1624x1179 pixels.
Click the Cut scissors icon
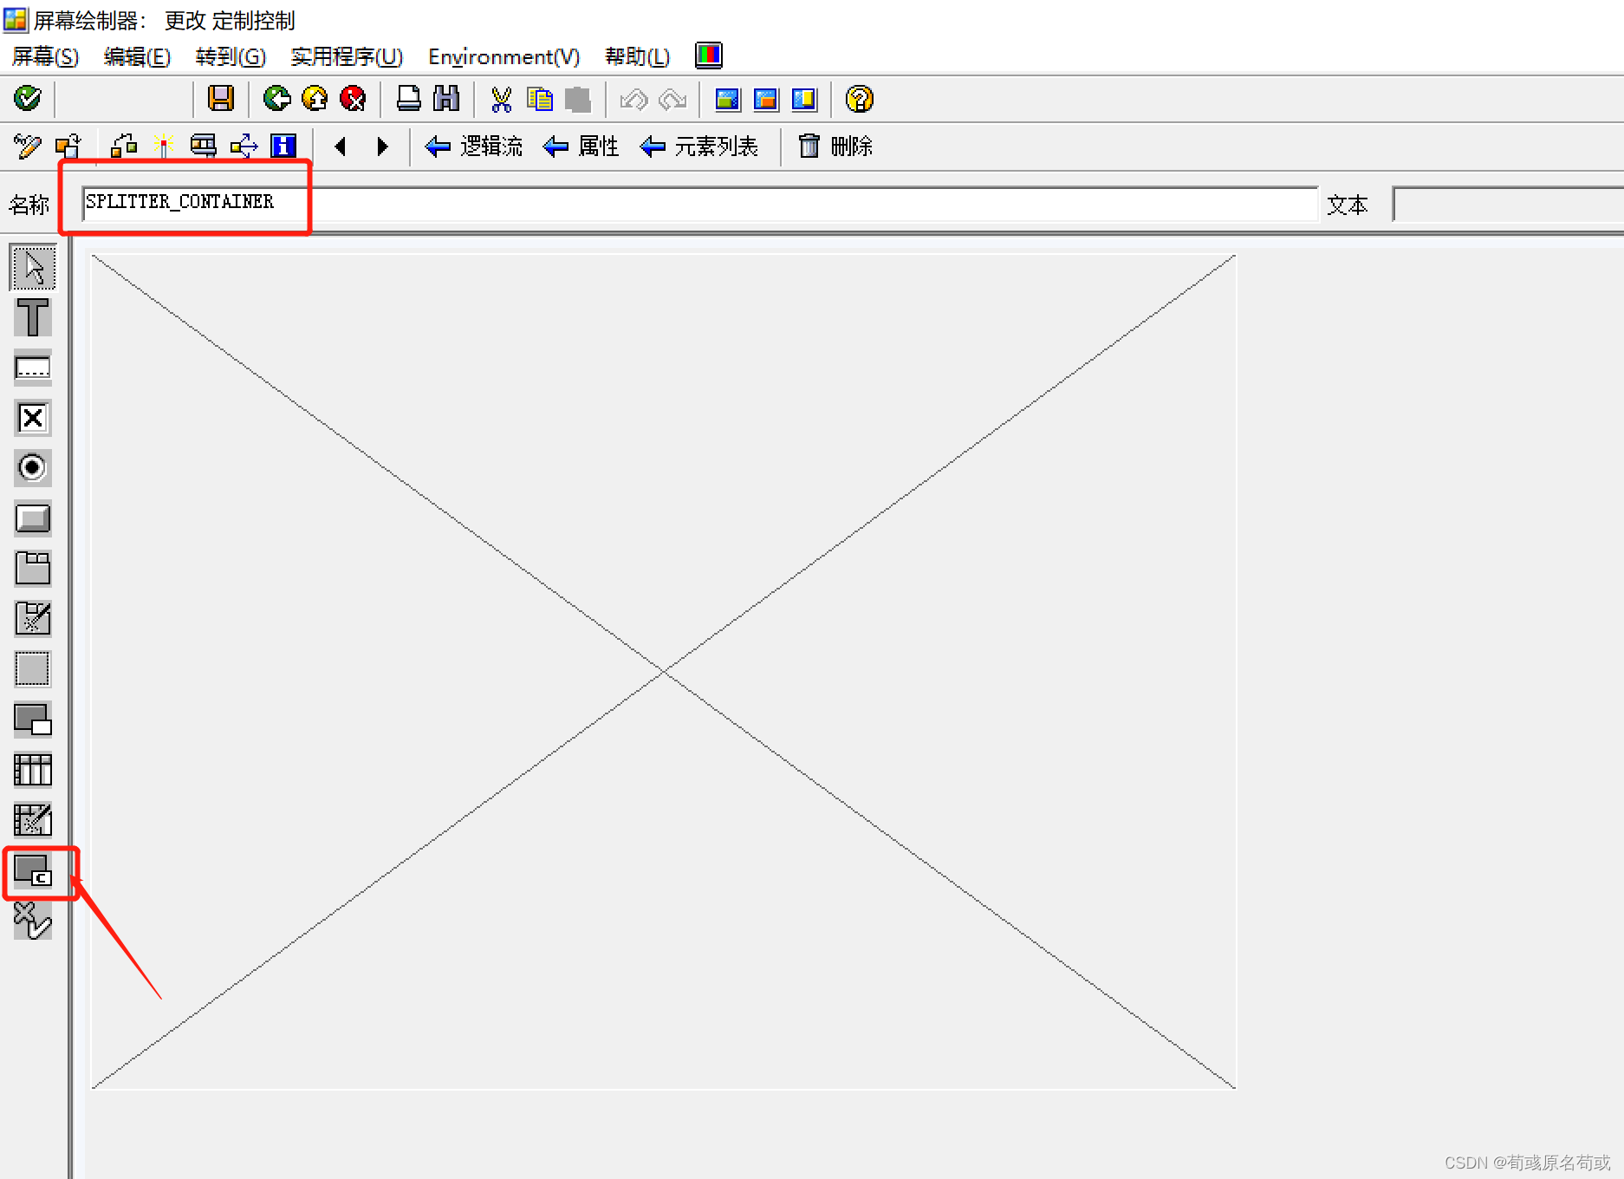click(501, 99)
